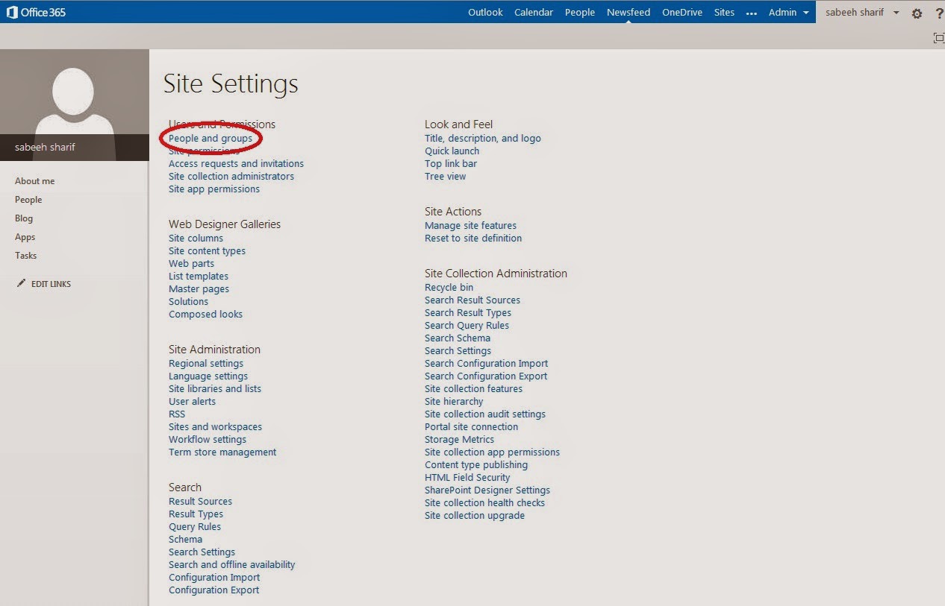Expand the ellipsis overflow menu
This screenshot has width=945, height=606.
[x=751, y=12]
